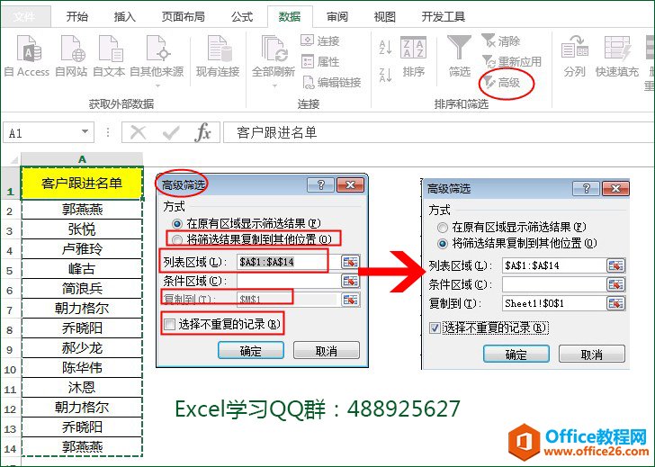The width and height of the screenshot is (655, 467).
Task: Open Properties (属性) in ribbon
Action: point(320,62)
